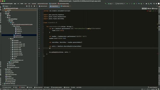
Task: Click the Make Project hammer icon
Action: click(x=105, y=3)
